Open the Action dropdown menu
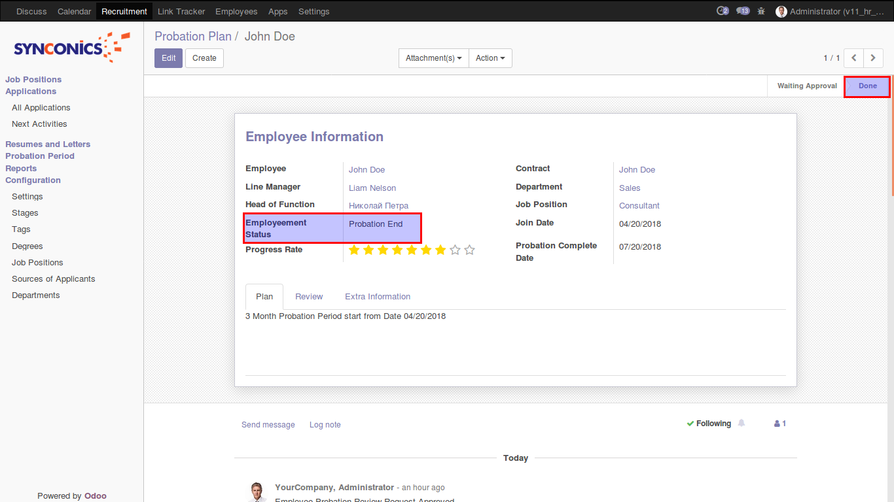 pyautogui.click(x=490, y=58)
